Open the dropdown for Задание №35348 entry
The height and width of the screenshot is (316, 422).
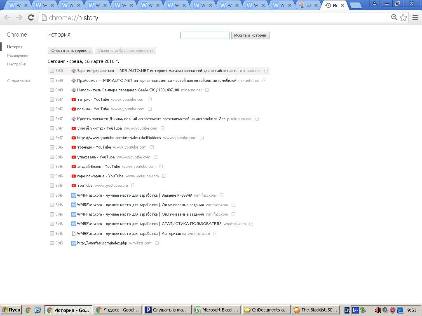point(221,195)
